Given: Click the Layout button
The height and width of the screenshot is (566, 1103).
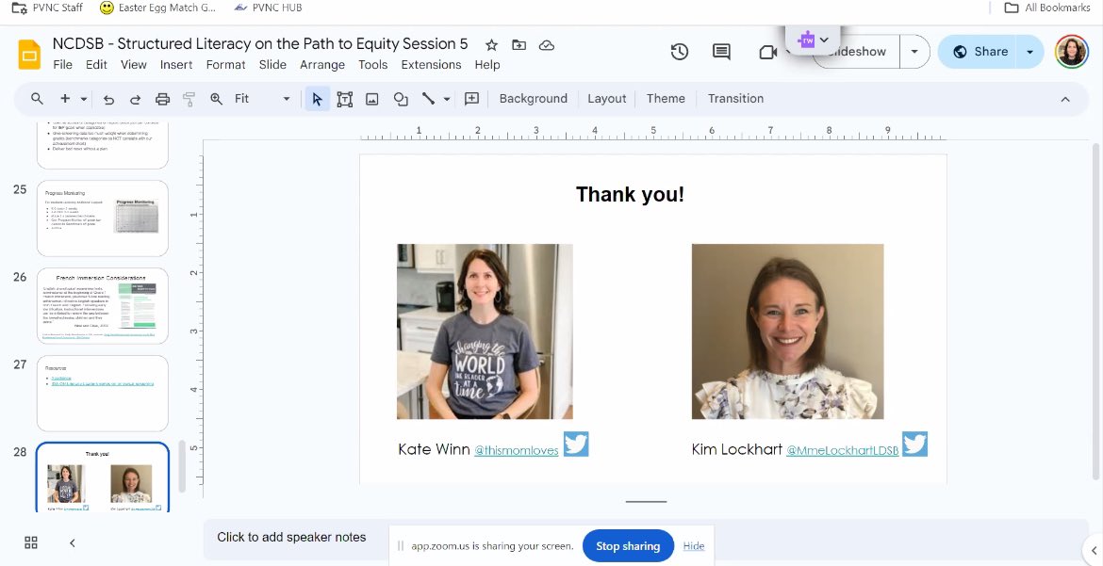Looking at the screenshot, I should coord(606,99).
